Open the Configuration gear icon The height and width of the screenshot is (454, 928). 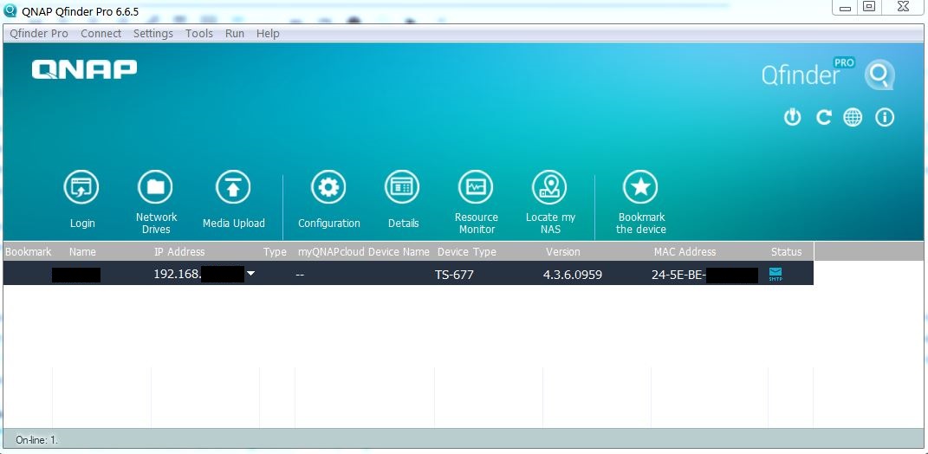pos(328,187)
